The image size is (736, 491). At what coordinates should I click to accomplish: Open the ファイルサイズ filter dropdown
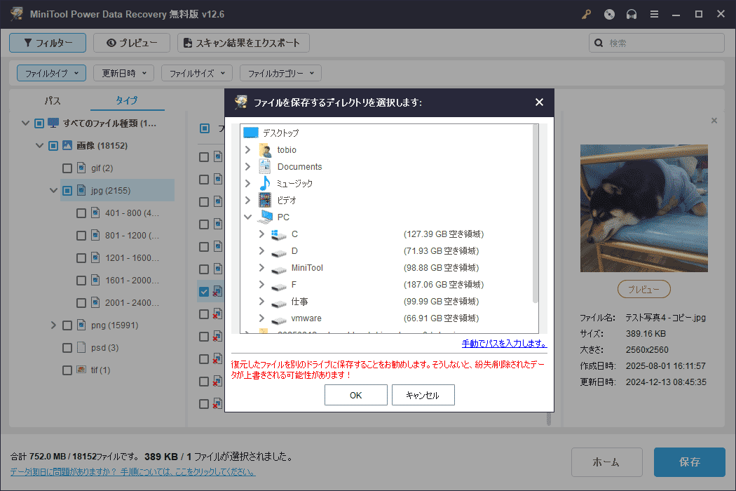tap(197, 73)
